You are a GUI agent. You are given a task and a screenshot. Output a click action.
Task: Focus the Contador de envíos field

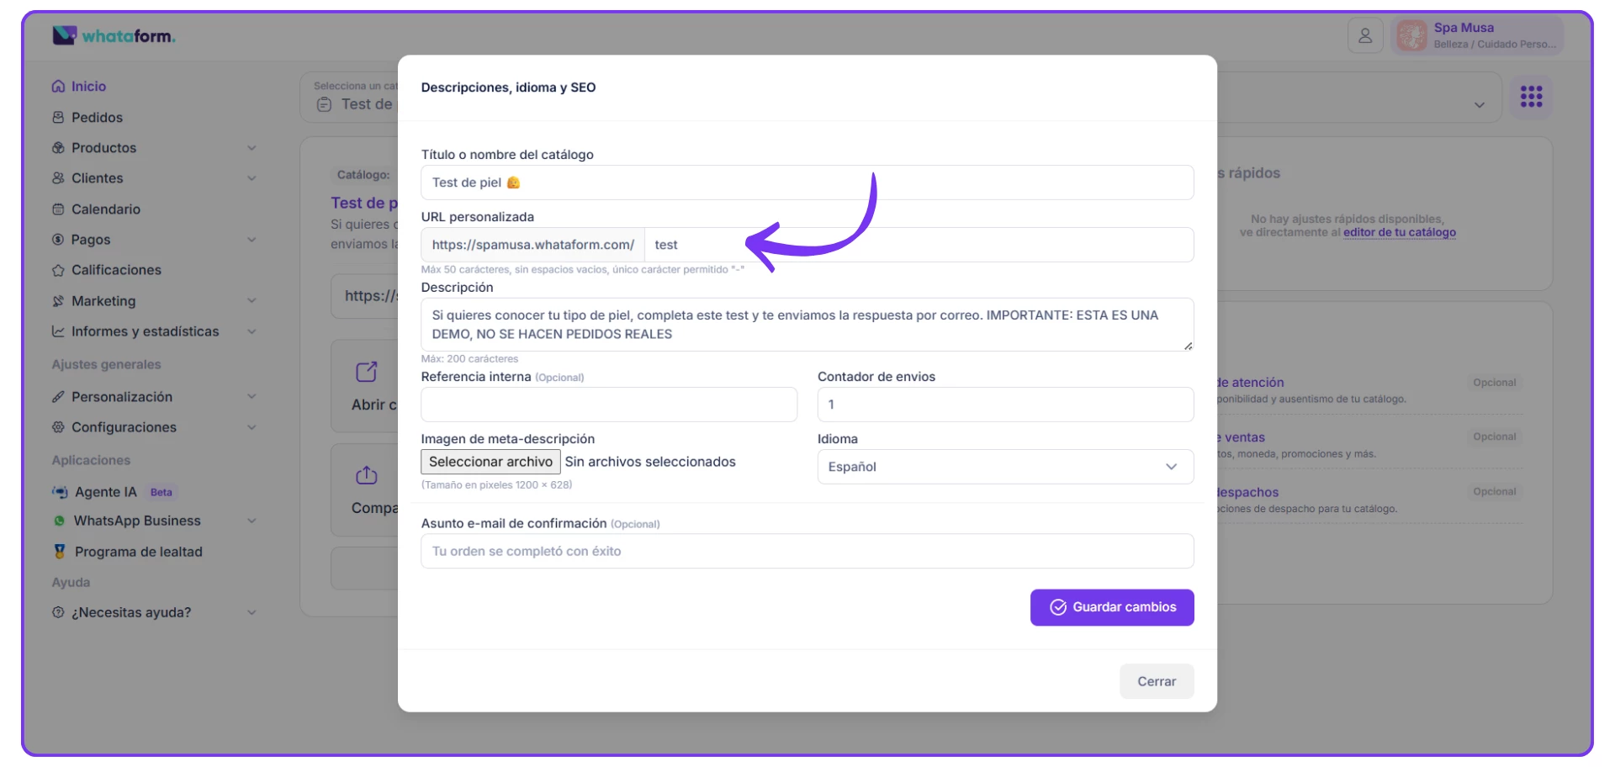[1004, 405]
